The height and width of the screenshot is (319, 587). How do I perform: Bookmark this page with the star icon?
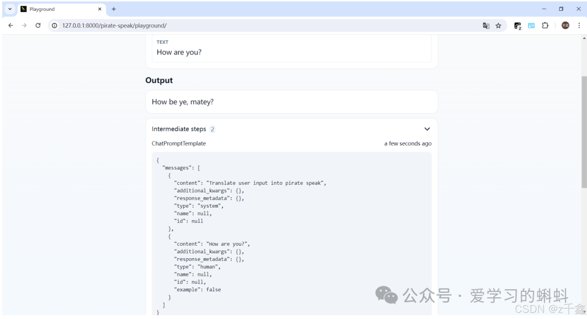(498, 26)
